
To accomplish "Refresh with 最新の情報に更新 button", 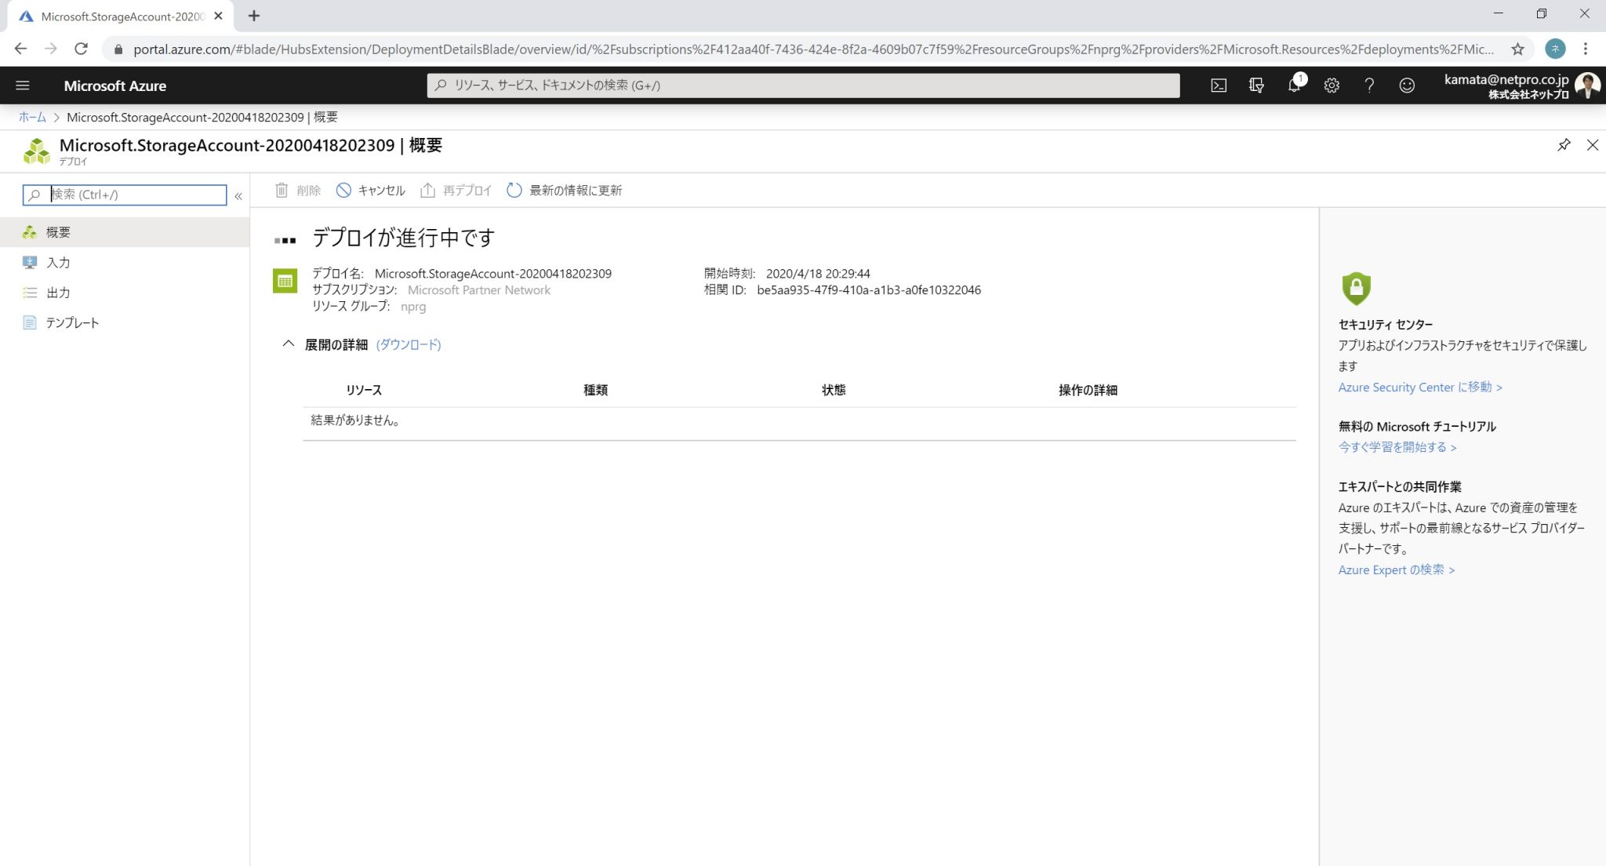I will 565,191.
